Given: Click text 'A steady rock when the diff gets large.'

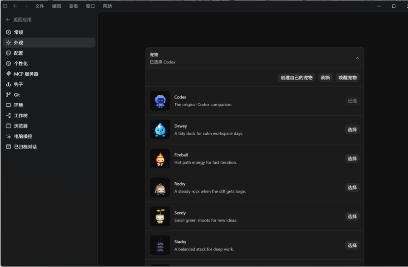Looking at the screenshot, I should 210,191.
